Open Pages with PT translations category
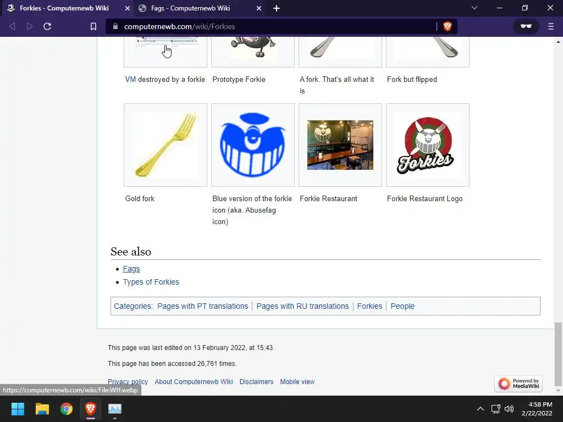This screenshot has width=563, height=422. pos(202,306)
